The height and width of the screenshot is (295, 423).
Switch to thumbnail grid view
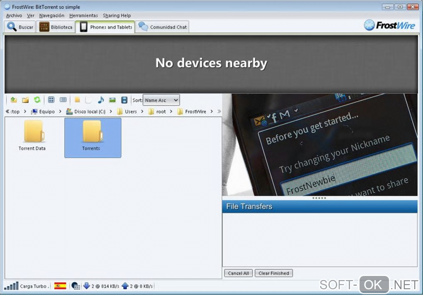click(x=51, y=100)
